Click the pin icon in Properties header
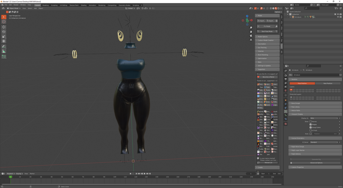Image resolution: width=343 pixels, height=188 pixels. click(x=340, y=70)
